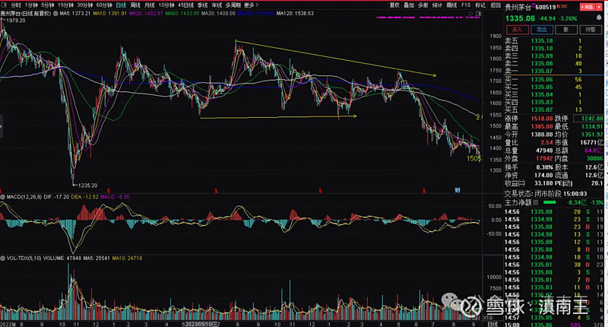Click the 卖出 sell button
The height and width of the screenshot is (327, 608).
click(x=542, y=30)
